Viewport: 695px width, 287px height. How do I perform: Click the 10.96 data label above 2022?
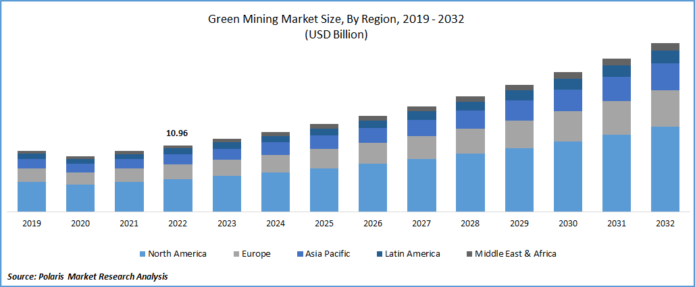click(x=177, y=133)
